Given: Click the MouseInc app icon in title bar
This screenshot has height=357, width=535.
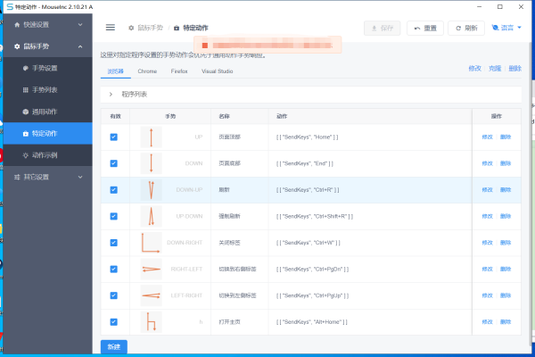Looking at the screenshot, I should pos(10,7).
